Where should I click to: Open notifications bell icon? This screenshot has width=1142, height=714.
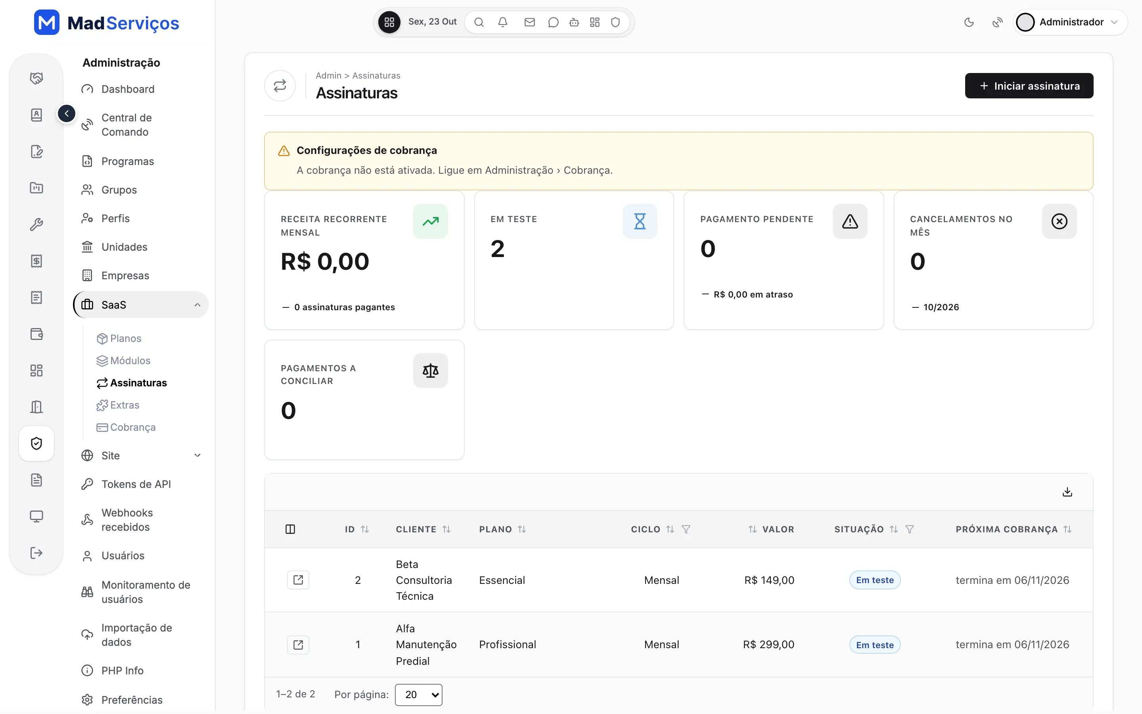tap(502, 22)
